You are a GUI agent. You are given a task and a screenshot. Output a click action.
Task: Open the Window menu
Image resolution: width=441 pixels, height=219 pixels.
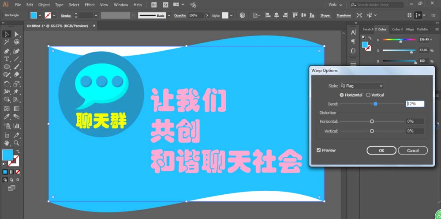click(122, 5)
